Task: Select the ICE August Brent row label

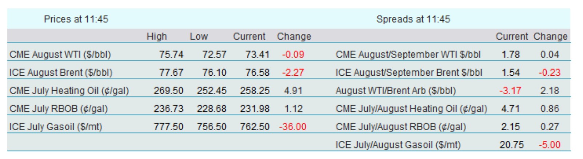Action: tap(61, 72)
